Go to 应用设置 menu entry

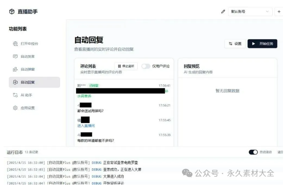pyautogui.click(x=28, y=108)
